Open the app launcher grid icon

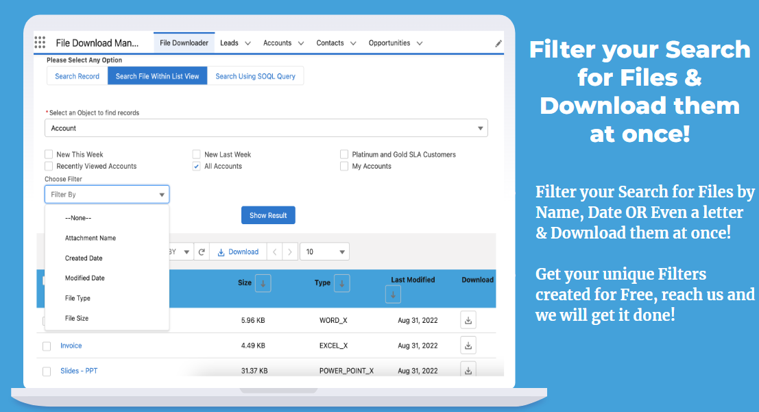tap(40, 43)
